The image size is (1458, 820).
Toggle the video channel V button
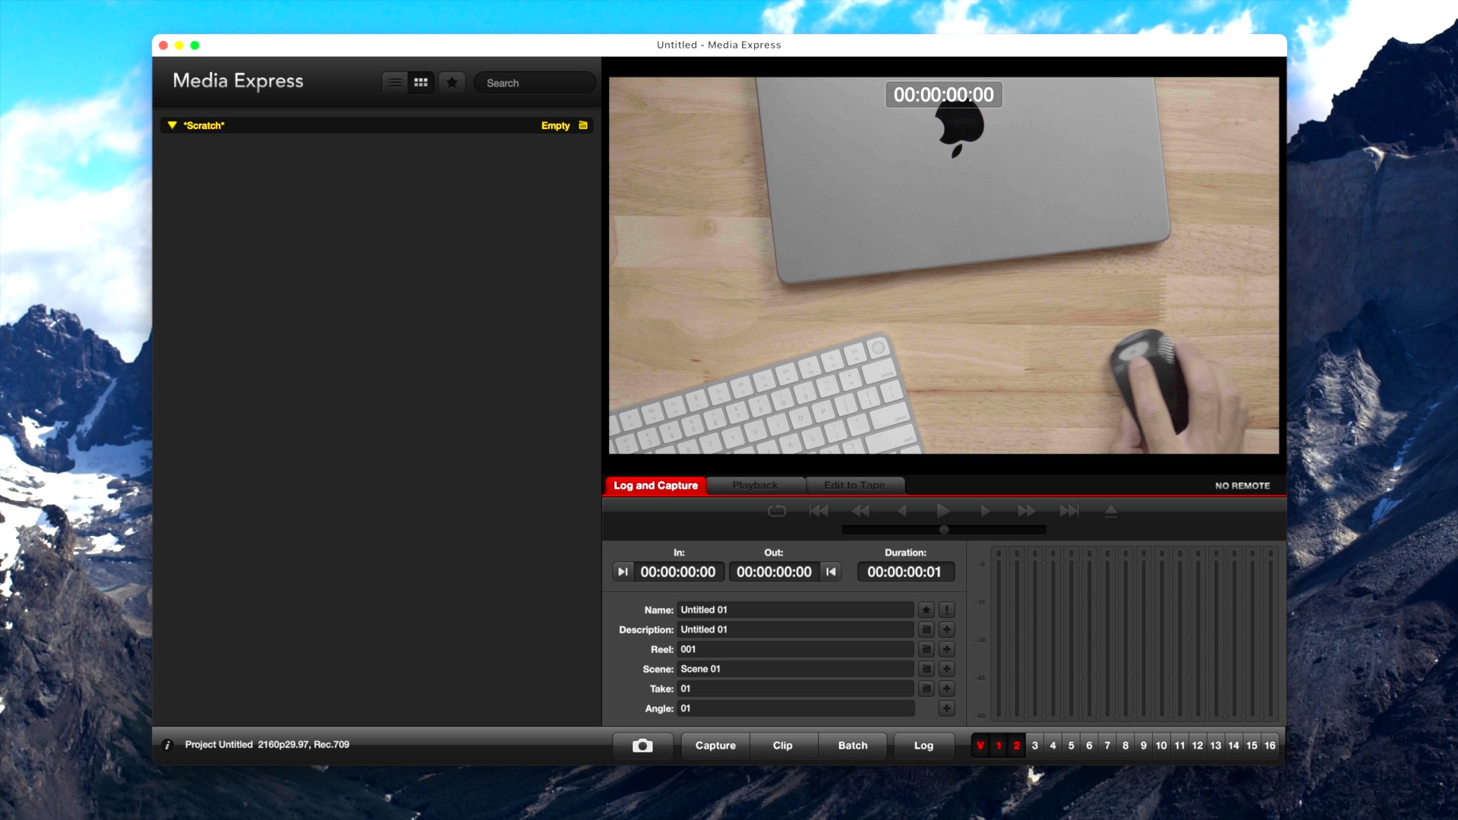[x=980, y=746]
